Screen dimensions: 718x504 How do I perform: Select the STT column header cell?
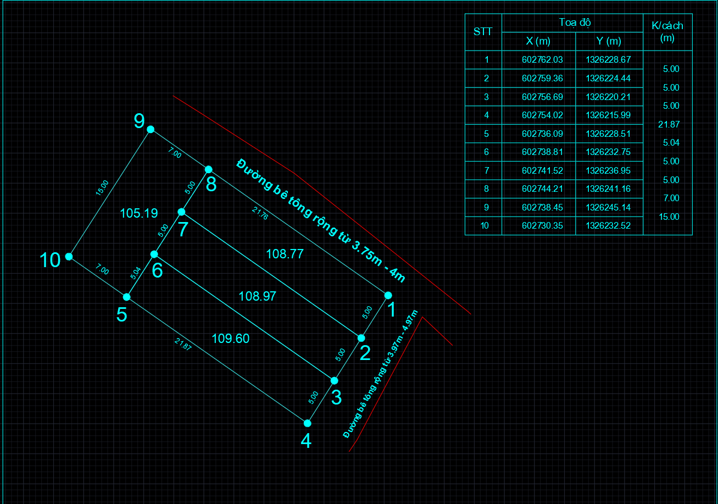click(483, 32)
